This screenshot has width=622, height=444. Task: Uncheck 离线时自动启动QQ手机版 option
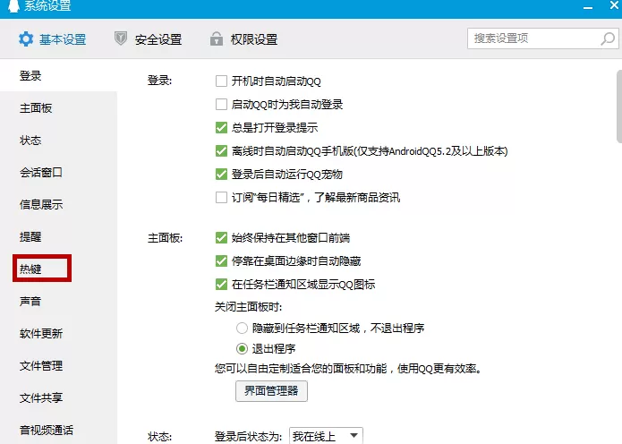(221, 150)
